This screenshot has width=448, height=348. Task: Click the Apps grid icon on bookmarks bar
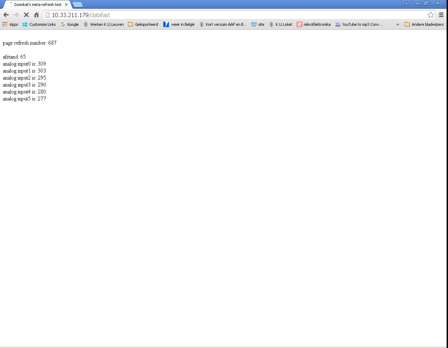point(5,24)
